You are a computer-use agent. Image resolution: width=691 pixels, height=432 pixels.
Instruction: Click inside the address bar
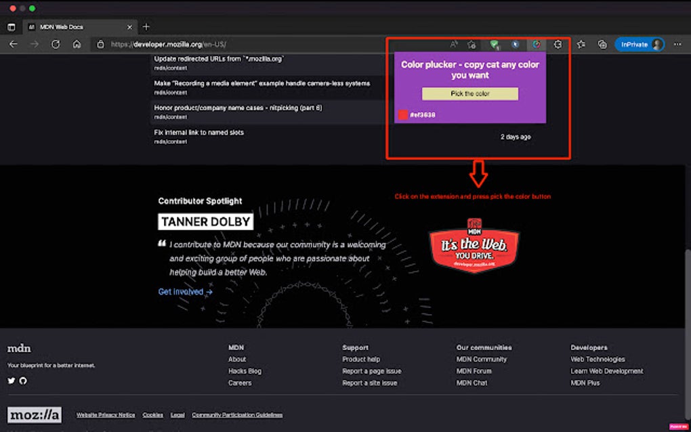pyautogui.click(x=203, y=43)
